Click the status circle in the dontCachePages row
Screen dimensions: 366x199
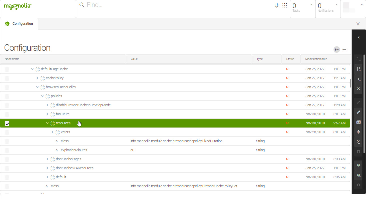click(x=287, y=159)
